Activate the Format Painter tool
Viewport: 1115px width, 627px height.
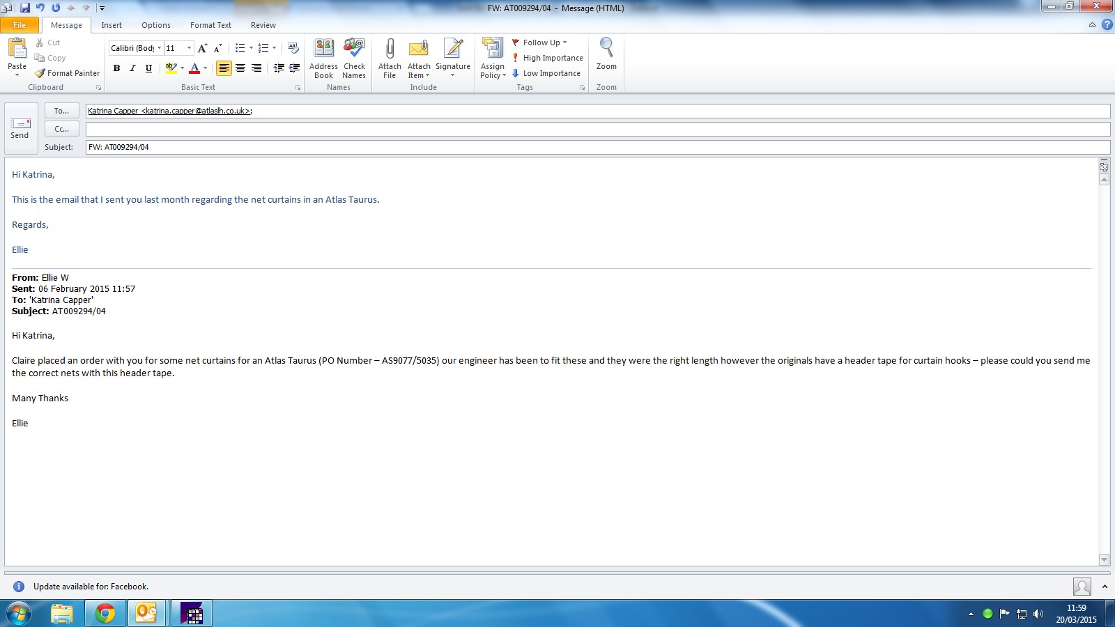pyautogui.click(x=67, y=73)
